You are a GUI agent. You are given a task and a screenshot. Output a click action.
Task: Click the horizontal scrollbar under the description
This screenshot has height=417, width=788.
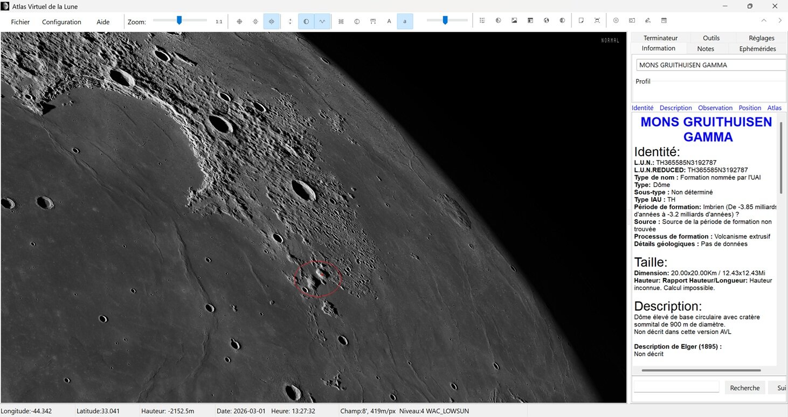(x=701, y=370)
